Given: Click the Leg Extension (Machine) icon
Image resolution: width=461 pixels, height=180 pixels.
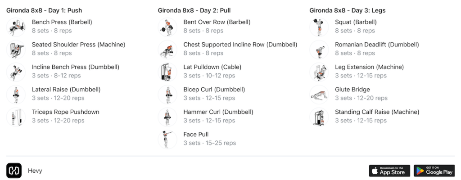Looking at the screenshot, I should tap(319, 72).
